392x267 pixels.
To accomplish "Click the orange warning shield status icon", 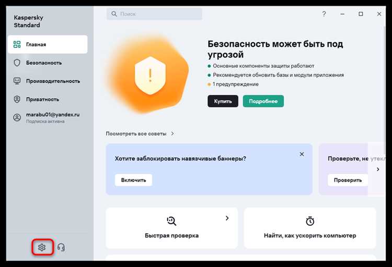I will pos(150,76).
